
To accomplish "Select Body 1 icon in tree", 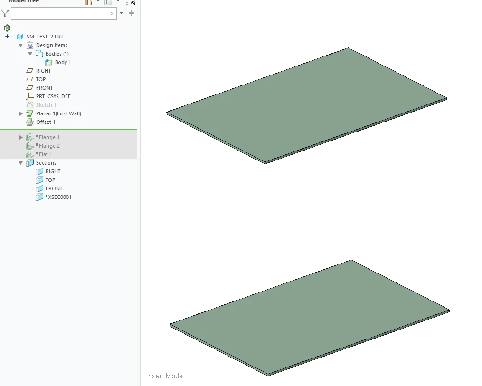I will (x=48, y=62).
